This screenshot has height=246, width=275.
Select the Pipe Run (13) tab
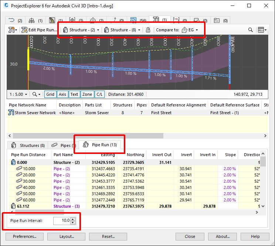pos(100,145)
